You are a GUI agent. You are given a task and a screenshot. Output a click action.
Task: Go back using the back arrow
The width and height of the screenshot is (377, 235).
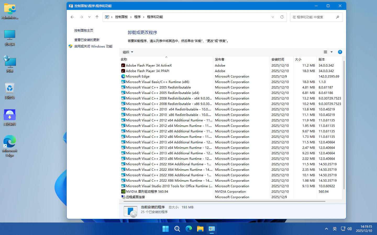[73, 17]
